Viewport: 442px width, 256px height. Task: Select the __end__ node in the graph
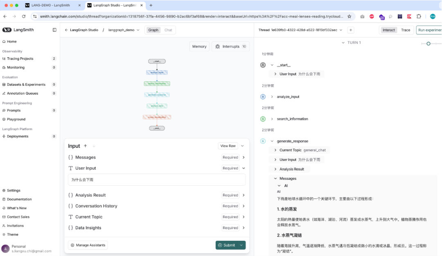(157, 128)
